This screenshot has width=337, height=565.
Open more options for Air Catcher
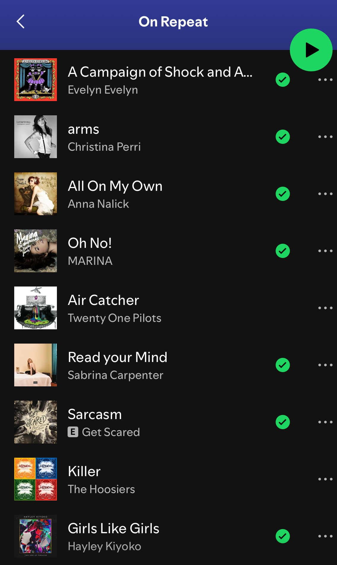point(325,308)
